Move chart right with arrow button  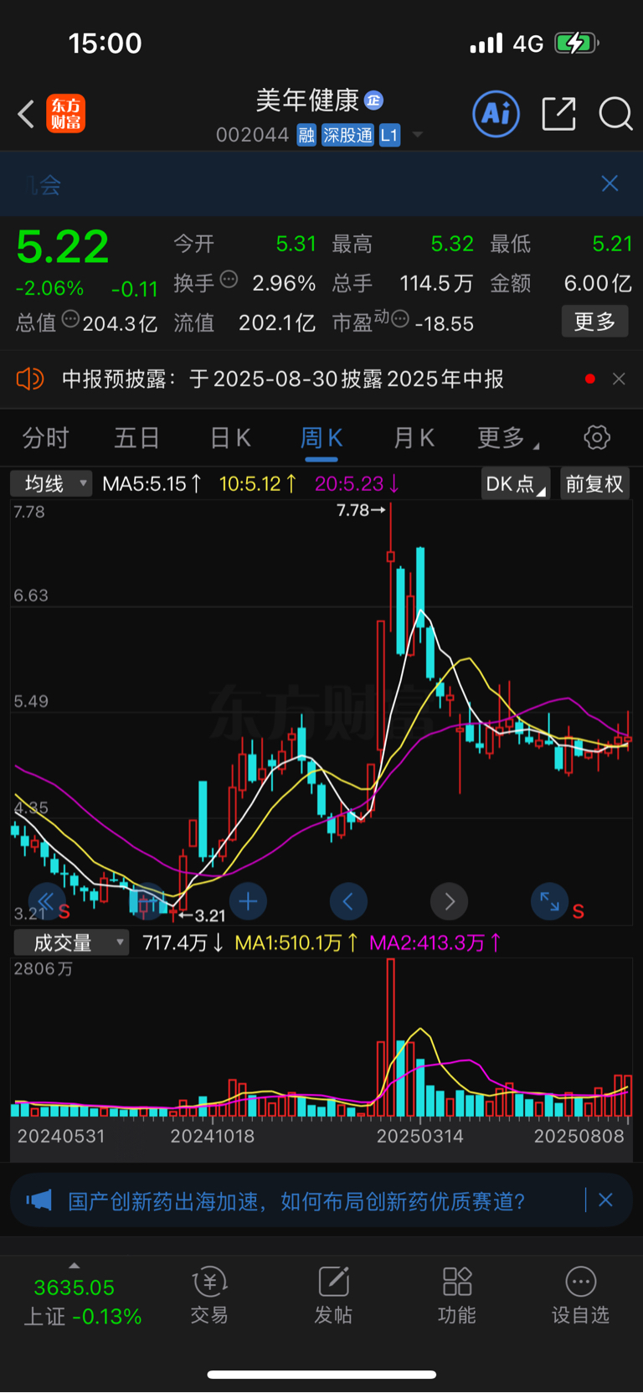point(449,901)
